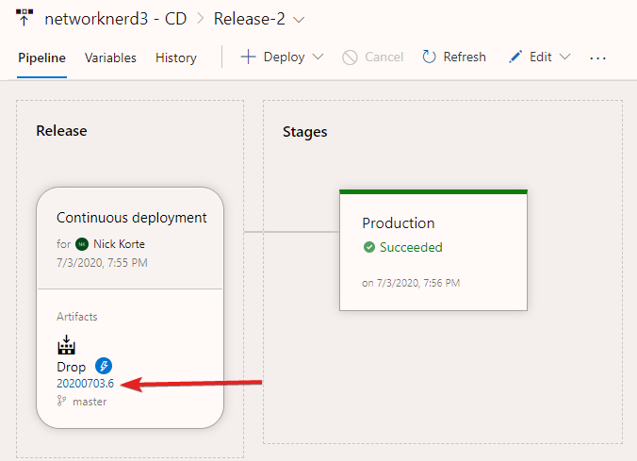Click the Release section heading
The image size is (637, 461).
tap(61, 131)
